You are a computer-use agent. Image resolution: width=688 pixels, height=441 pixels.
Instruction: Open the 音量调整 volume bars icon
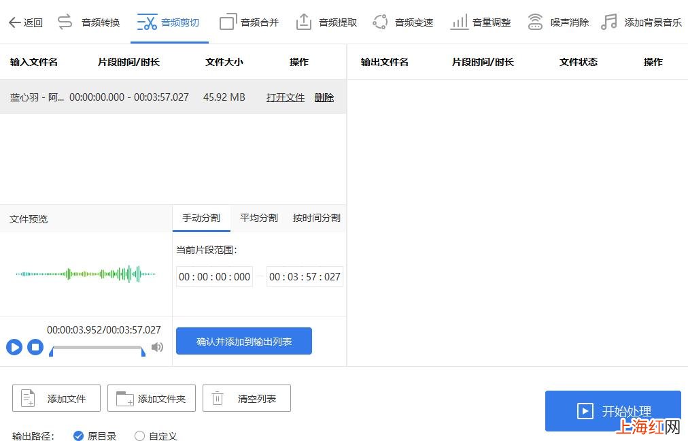coord(459,22)
